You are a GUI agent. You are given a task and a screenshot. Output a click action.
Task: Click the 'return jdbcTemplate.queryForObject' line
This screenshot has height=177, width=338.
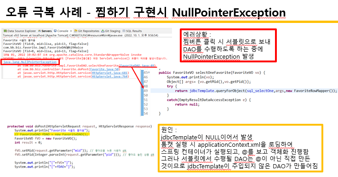pyautogui.click(x=256, y=91)
